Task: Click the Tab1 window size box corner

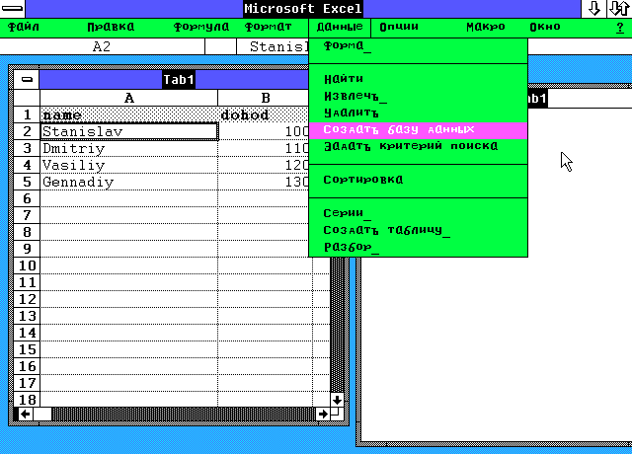Action: coord(337,414)
